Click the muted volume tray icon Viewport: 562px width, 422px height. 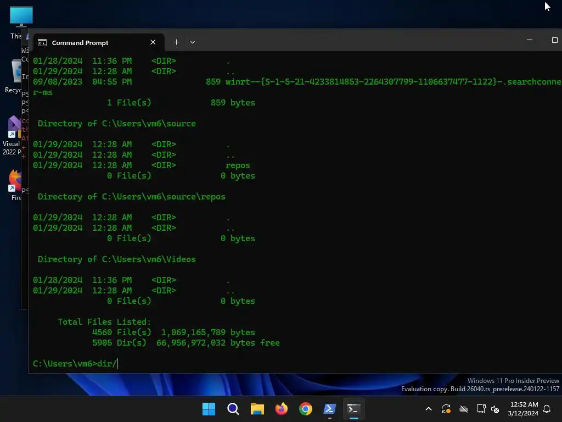tap(495, 409)
